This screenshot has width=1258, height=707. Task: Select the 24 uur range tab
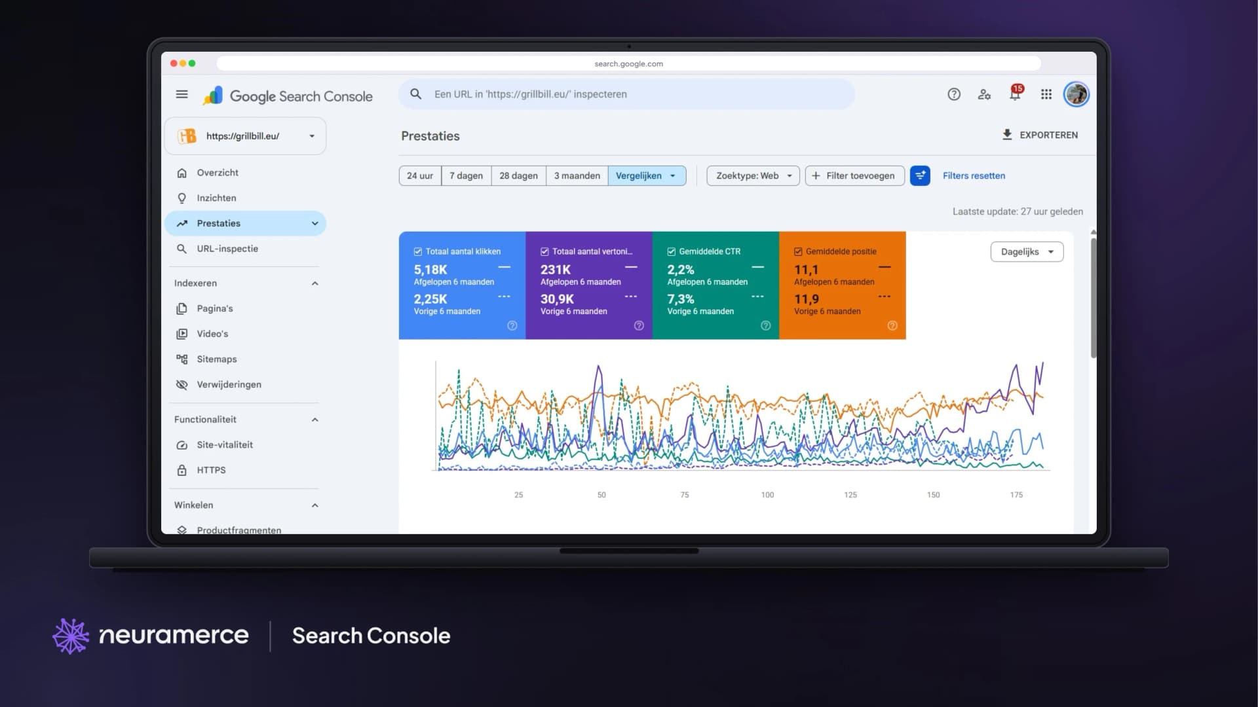click(420, 175)
